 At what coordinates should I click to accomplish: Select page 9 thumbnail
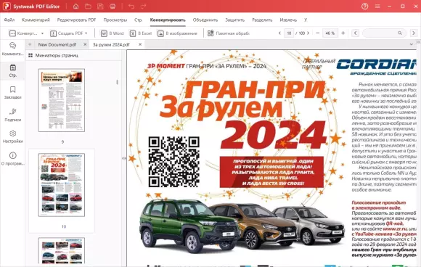[62, 100]
